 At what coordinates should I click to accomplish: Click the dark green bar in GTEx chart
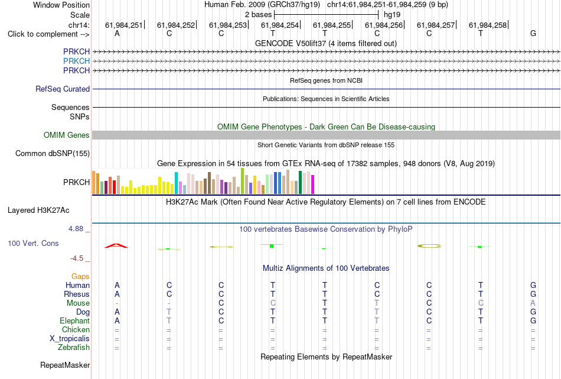click(x=300, y=183)
